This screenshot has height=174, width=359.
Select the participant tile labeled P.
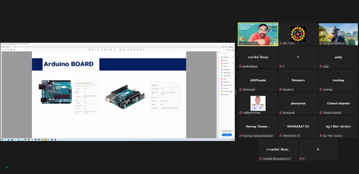click(x=318, y=150)
